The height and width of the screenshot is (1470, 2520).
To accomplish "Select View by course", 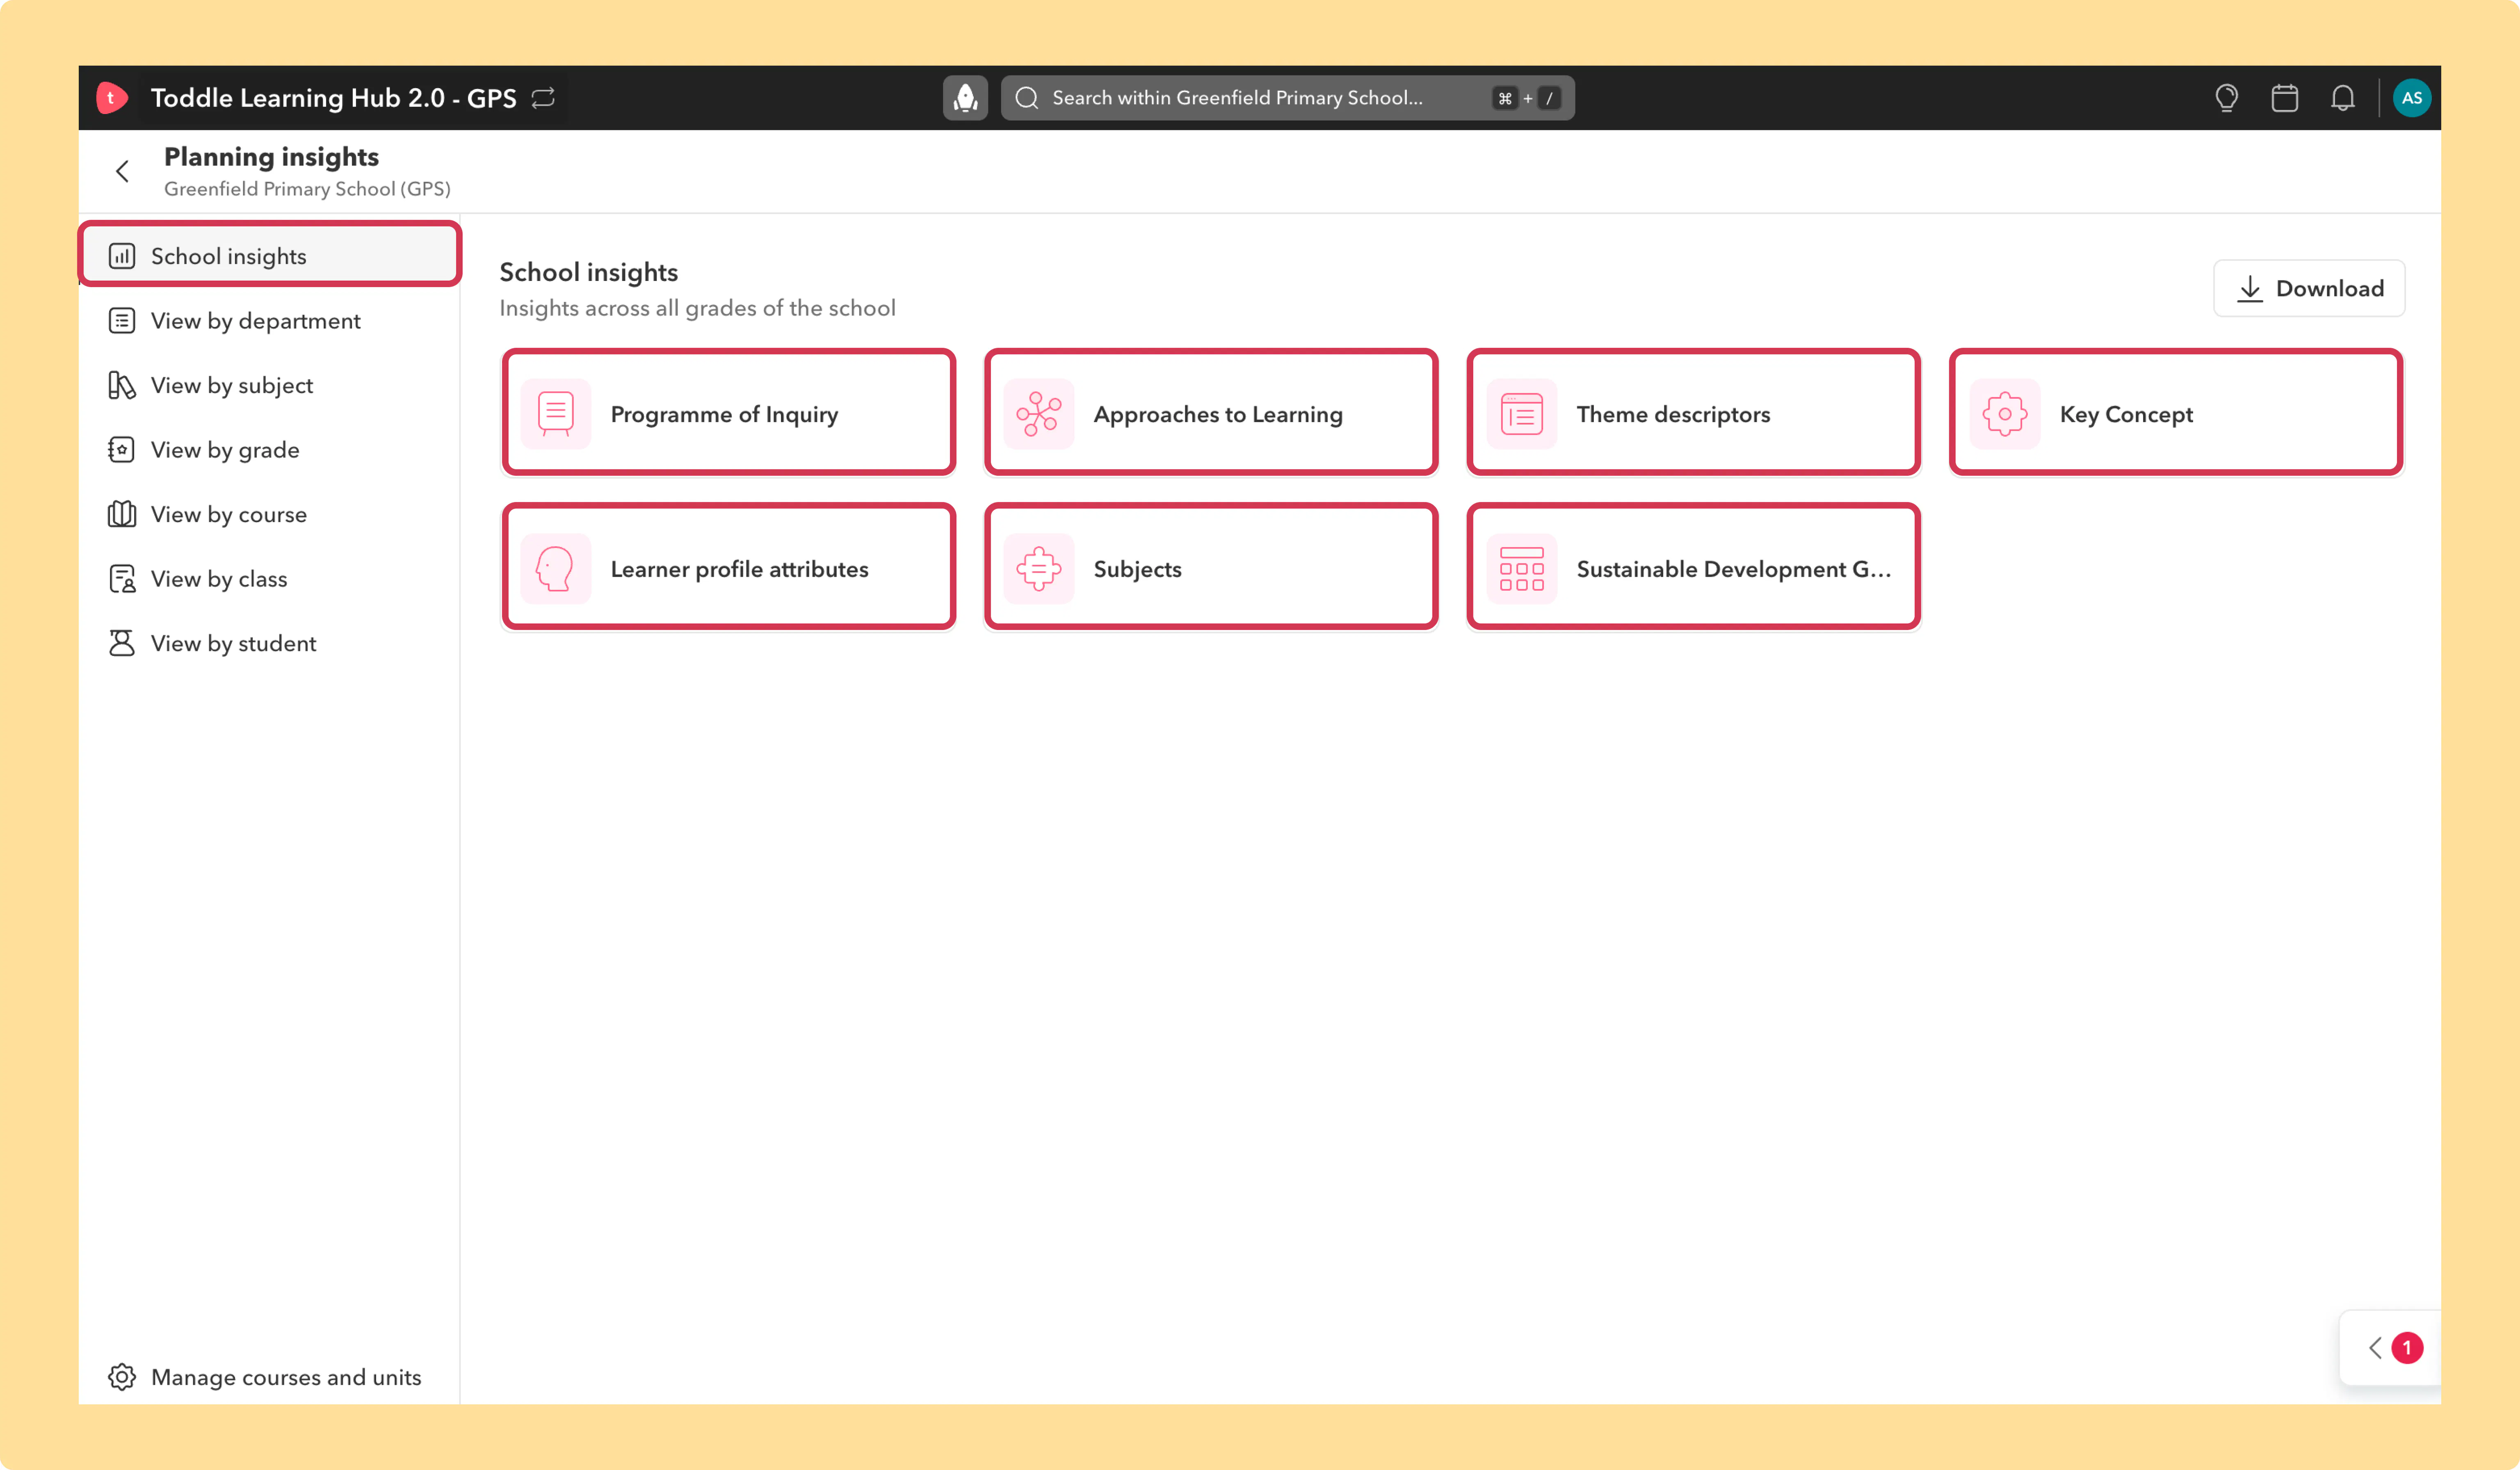I will (x=270, y=514).
